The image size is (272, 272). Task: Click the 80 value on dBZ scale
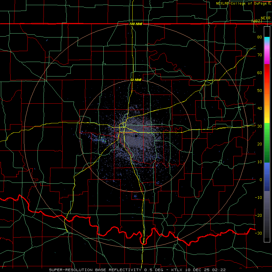pos(260,37)
